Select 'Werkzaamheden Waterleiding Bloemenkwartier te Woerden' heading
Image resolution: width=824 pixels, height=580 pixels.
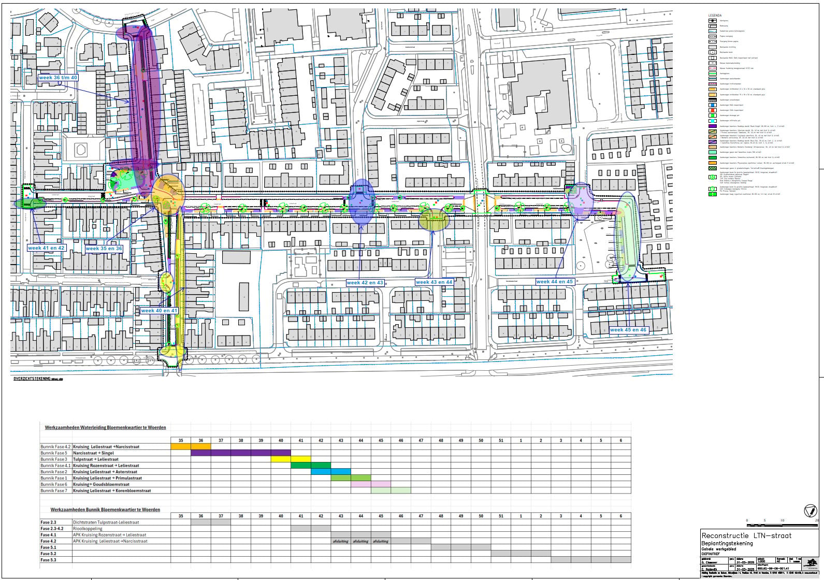coord(106,428)
